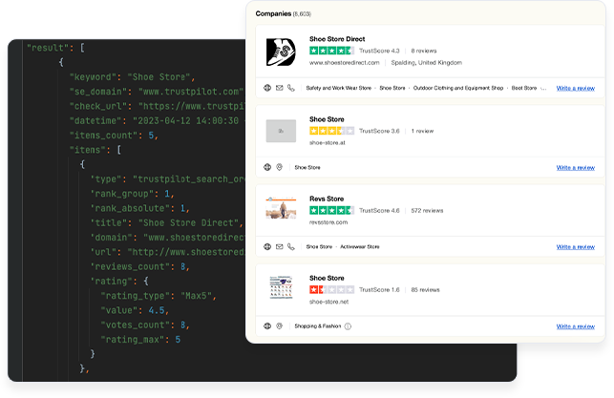
Task: Click the green star rating of Revs Store
Action: point(331,210)
